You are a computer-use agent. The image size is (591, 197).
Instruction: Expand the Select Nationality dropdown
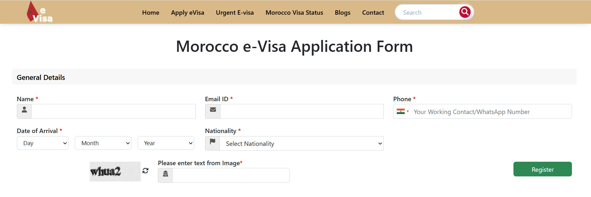(301, 144)
